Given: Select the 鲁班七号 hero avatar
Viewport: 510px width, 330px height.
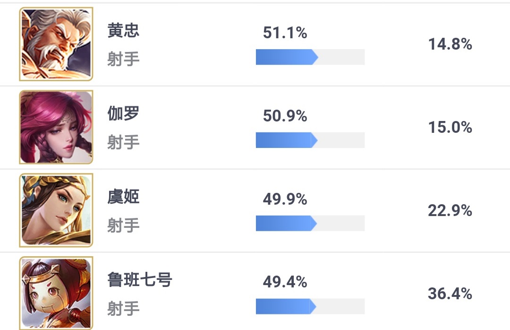Looking at the screenshot, I should coord(56,293).
